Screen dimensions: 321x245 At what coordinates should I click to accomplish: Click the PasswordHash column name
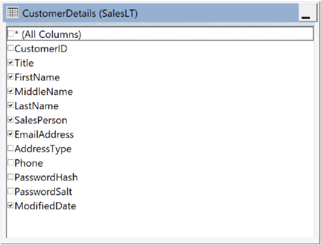[46, 177]
